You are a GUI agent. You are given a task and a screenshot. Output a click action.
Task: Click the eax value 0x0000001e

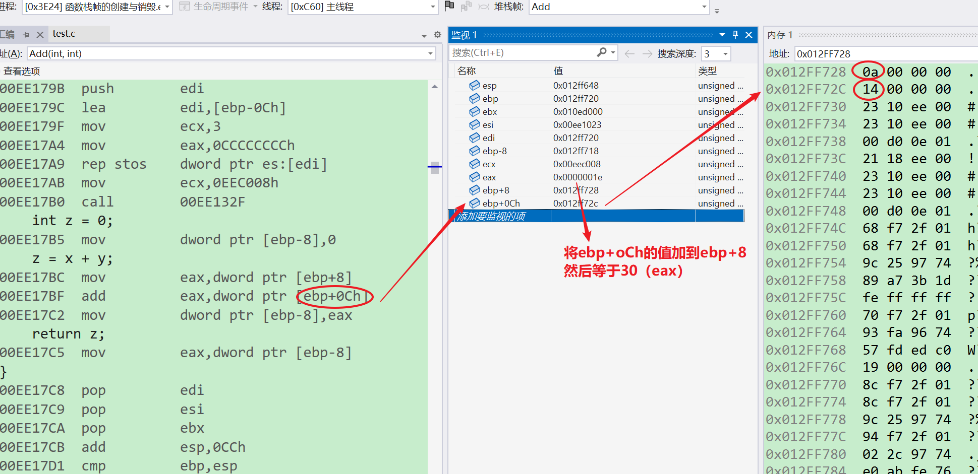[578, 177]
